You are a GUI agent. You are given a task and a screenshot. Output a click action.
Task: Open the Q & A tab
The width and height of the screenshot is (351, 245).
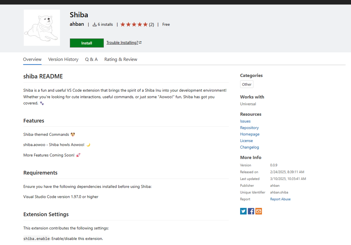(x=91, y=59)
